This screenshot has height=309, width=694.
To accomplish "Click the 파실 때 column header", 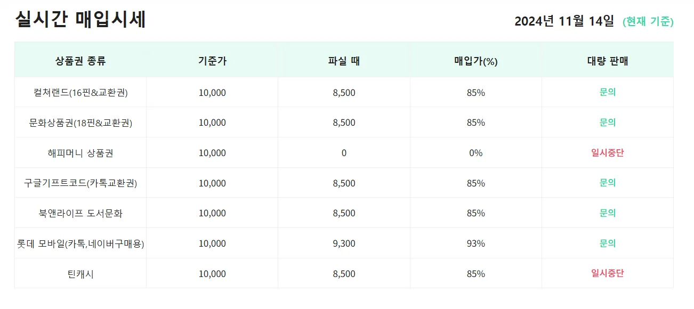I will click(x=344, y=61).
